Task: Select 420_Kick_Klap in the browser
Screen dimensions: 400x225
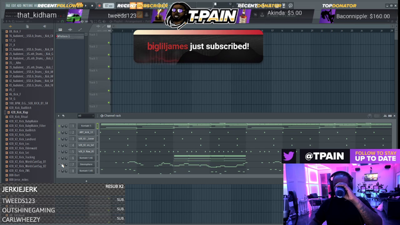Action: [x=19, y=112]
